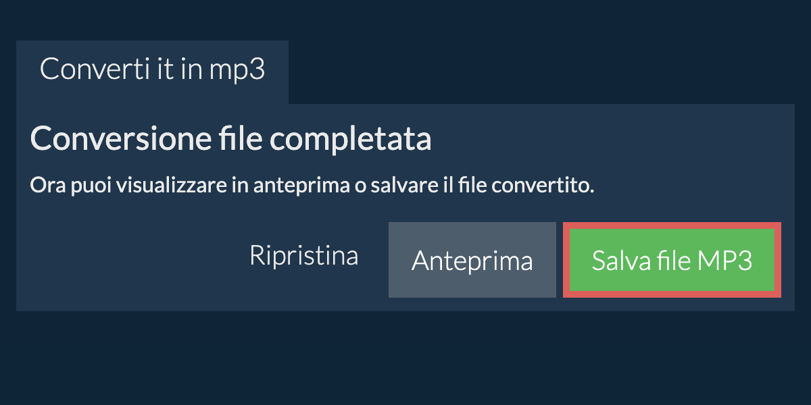
Task: Click the Ora puoi visualizzare description text
Action: (x=312, y=186)
